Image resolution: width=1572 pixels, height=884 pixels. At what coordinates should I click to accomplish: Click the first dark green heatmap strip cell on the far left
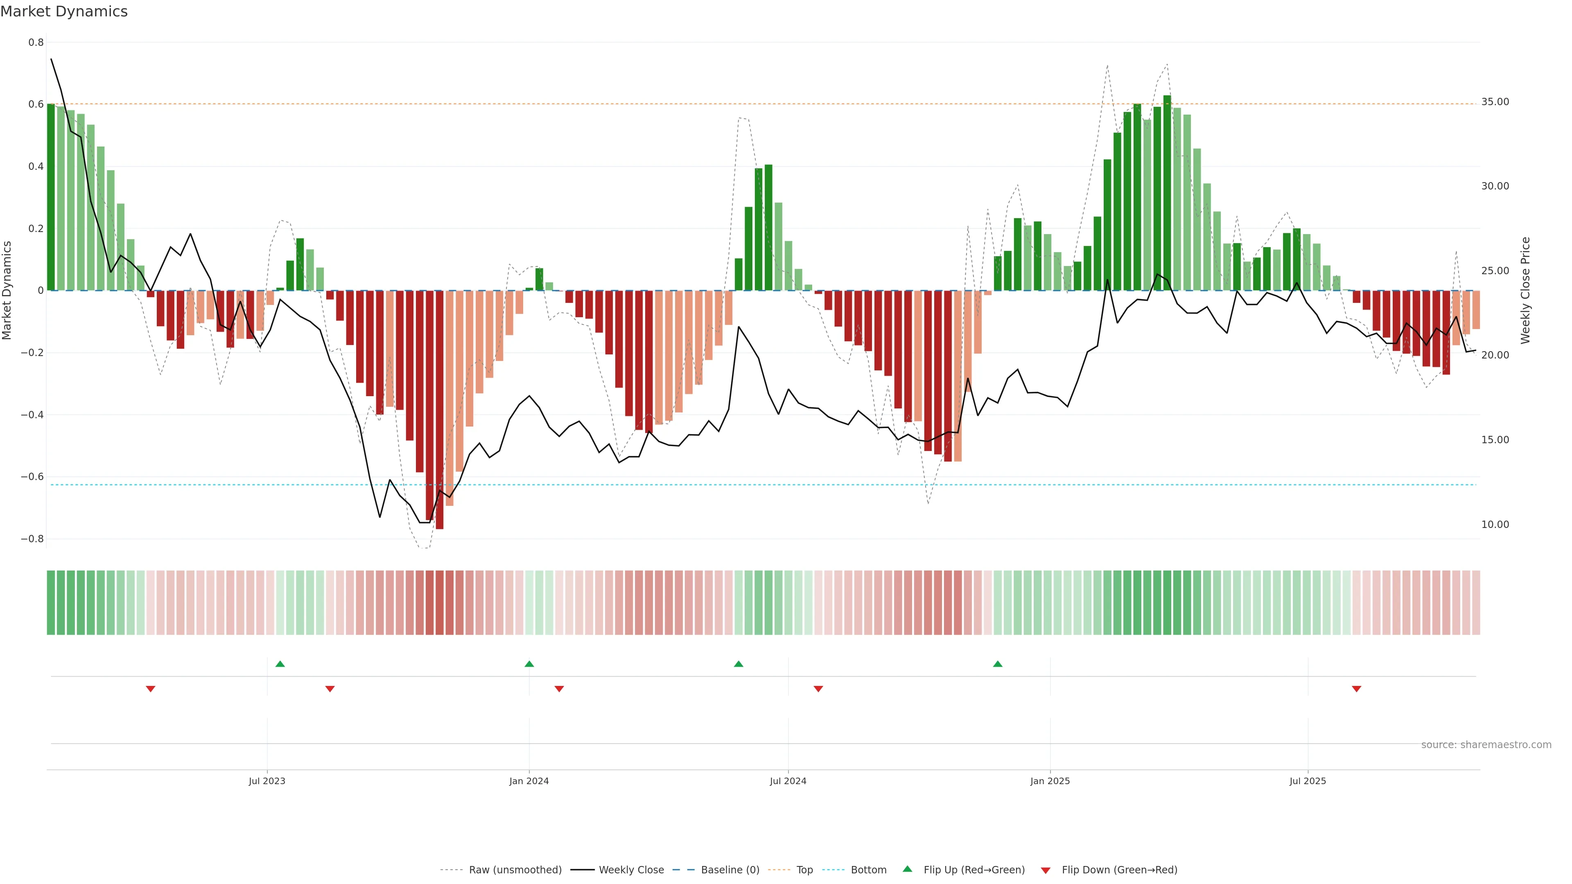tap(51, 603)
